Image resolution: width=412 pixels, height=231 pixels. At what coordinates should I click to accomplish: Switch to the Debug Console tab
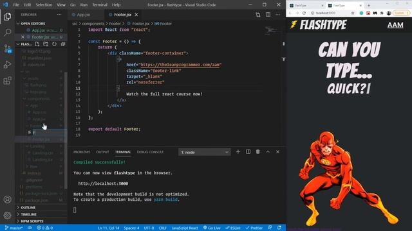[x=150, y=152]
